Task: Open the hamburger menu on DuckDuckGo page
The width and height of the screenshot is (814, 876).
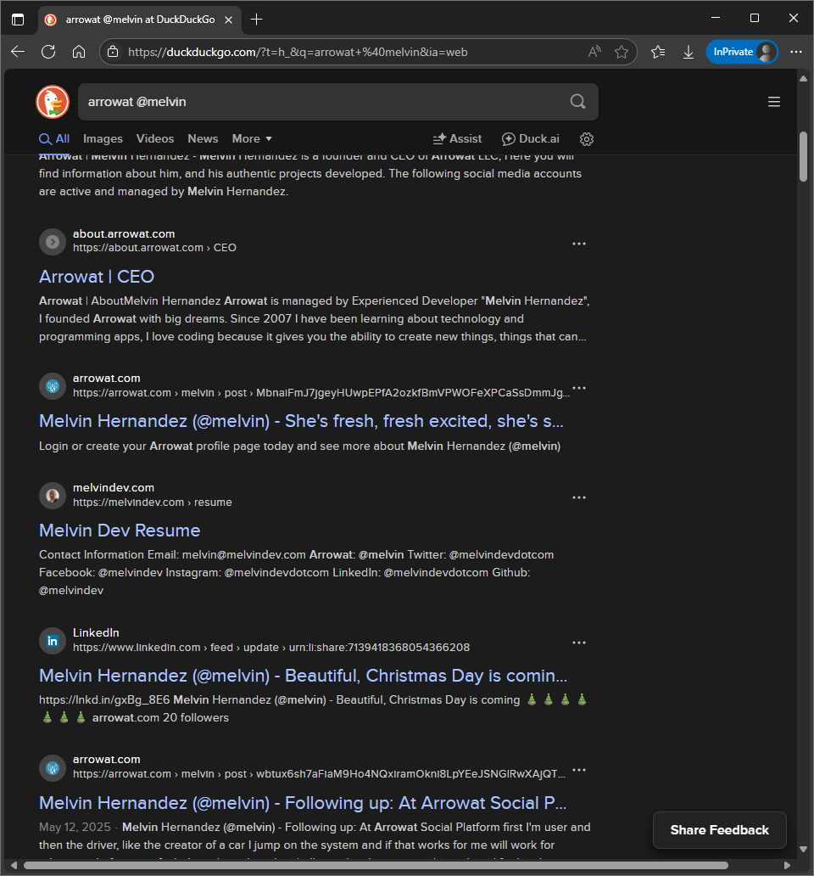Action: (774, 102)
